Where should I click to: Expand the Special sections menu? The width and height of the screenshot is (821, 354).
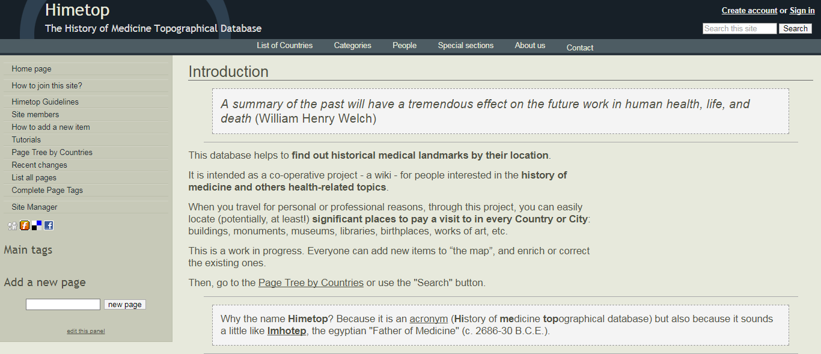coord(466,46)
